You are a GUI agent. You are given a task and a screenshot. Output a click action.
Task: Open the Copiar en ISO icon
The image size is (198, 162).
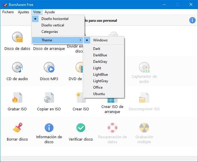(x=49, y=97)
